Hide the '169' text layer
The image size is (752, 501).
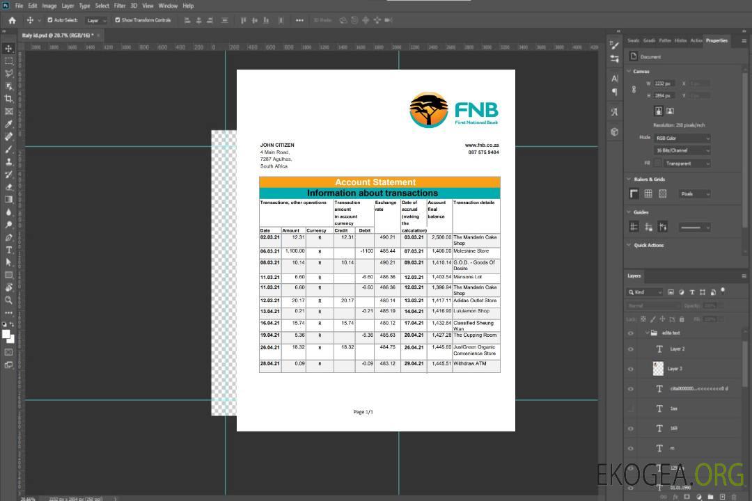(631, 429)
